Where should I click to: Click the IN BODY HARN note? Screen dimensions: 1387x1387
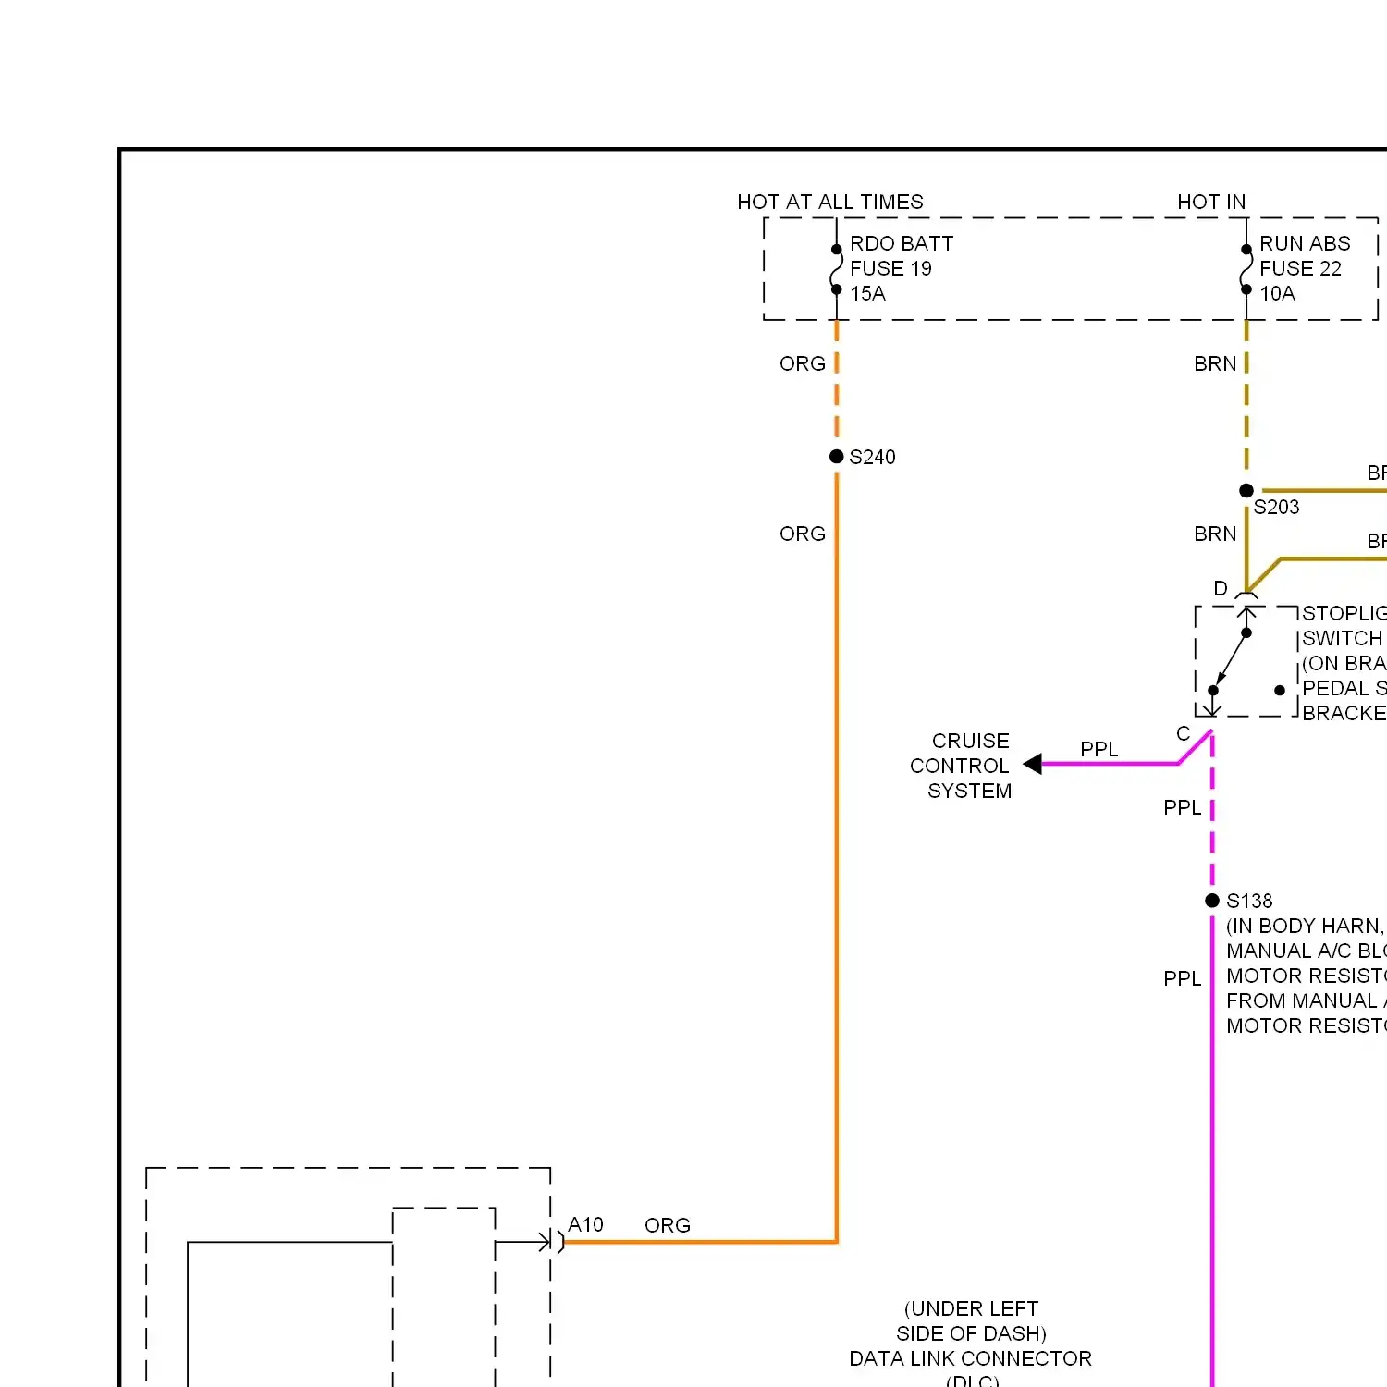tap(1307, 976)
